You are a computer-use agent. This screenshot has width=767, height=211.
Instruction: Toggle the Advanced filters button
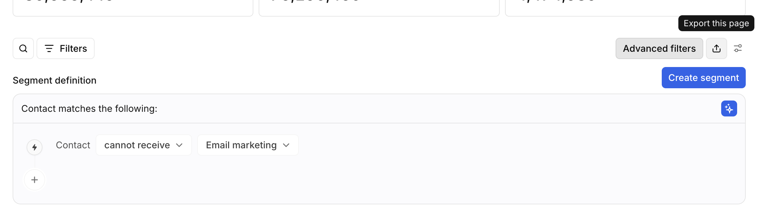[659, 48]
